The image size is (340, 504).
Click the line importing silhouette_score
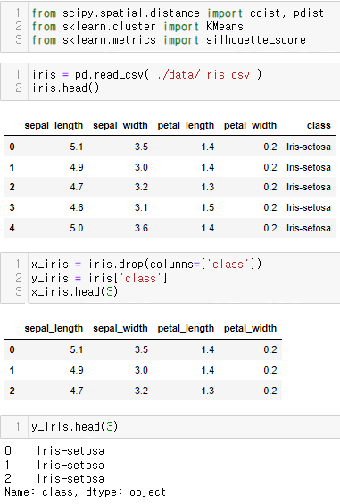click(x=169, y=40)
